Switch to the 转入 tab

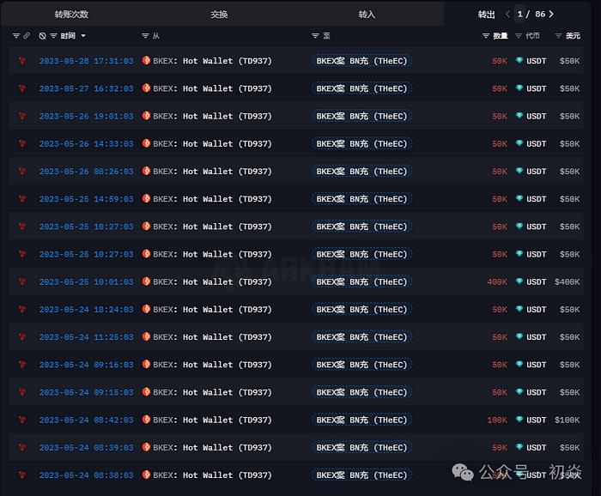tap(367, 15)
